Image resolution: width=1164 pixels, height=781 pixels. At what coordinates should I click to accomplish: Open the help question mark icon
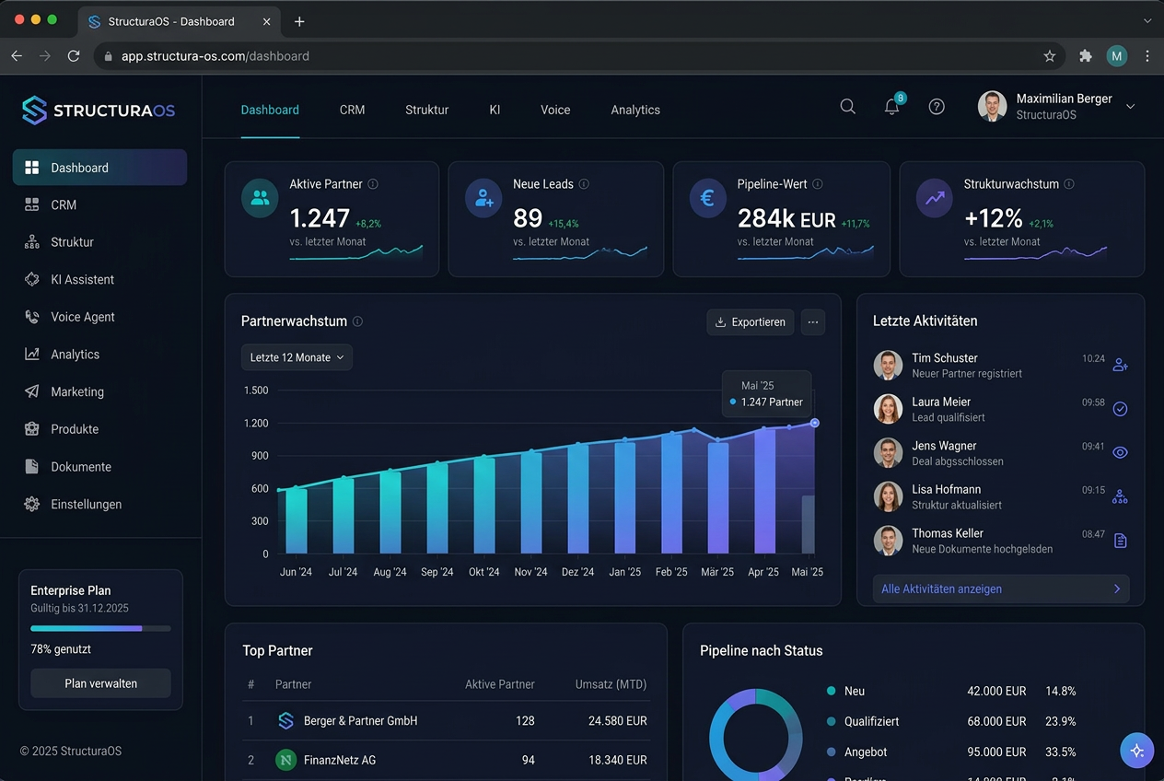tap(937, 107)
